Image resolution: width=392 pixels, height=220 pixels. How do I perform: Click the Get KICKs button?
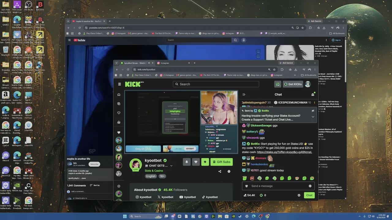(293, 84)
